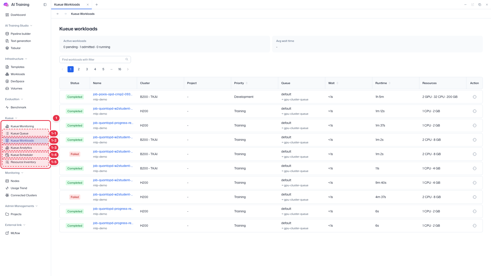The width and height of the screenshot is (491, 276).
Task: Open the Dashboard sidebar icon
Action: coord(7,15)
